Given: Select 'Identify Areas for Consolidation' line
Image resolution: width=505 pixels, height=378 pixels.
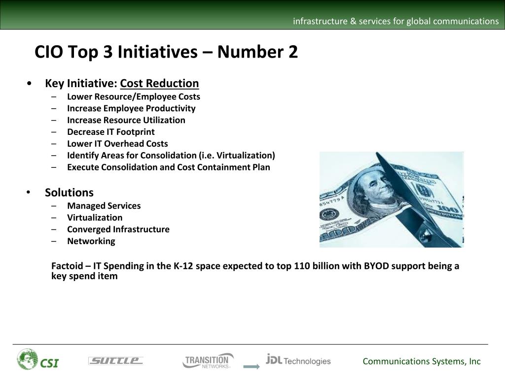Looking at the screenshot, I should point(171,156).
